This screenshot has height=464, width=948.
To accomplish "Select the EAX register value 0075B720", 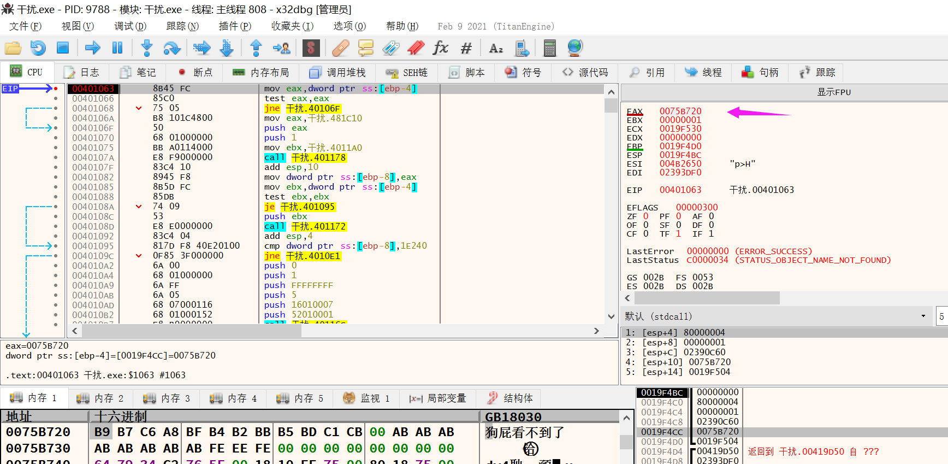I will point(680,111).
